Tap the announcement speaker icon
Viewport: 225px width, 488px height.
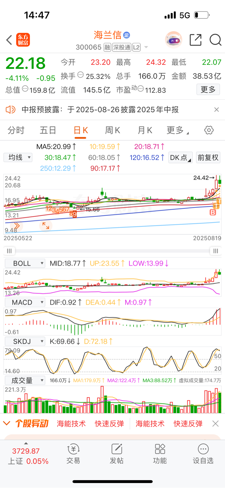pos(11,110)
